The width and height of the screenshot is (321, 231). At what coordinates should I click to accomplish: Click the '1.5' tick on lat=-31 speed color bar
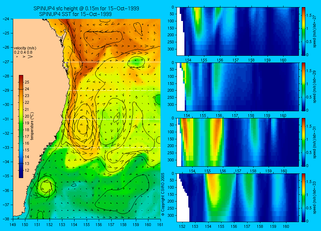coord(309,126)
